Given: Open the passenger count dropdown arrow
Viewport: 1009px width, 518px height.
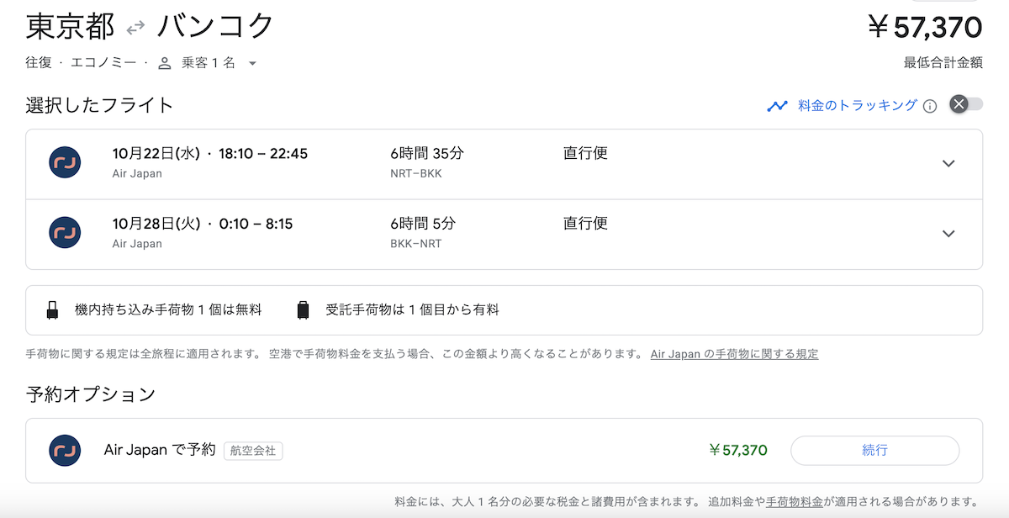Looking at the screenshot, I should click(252, 64).
